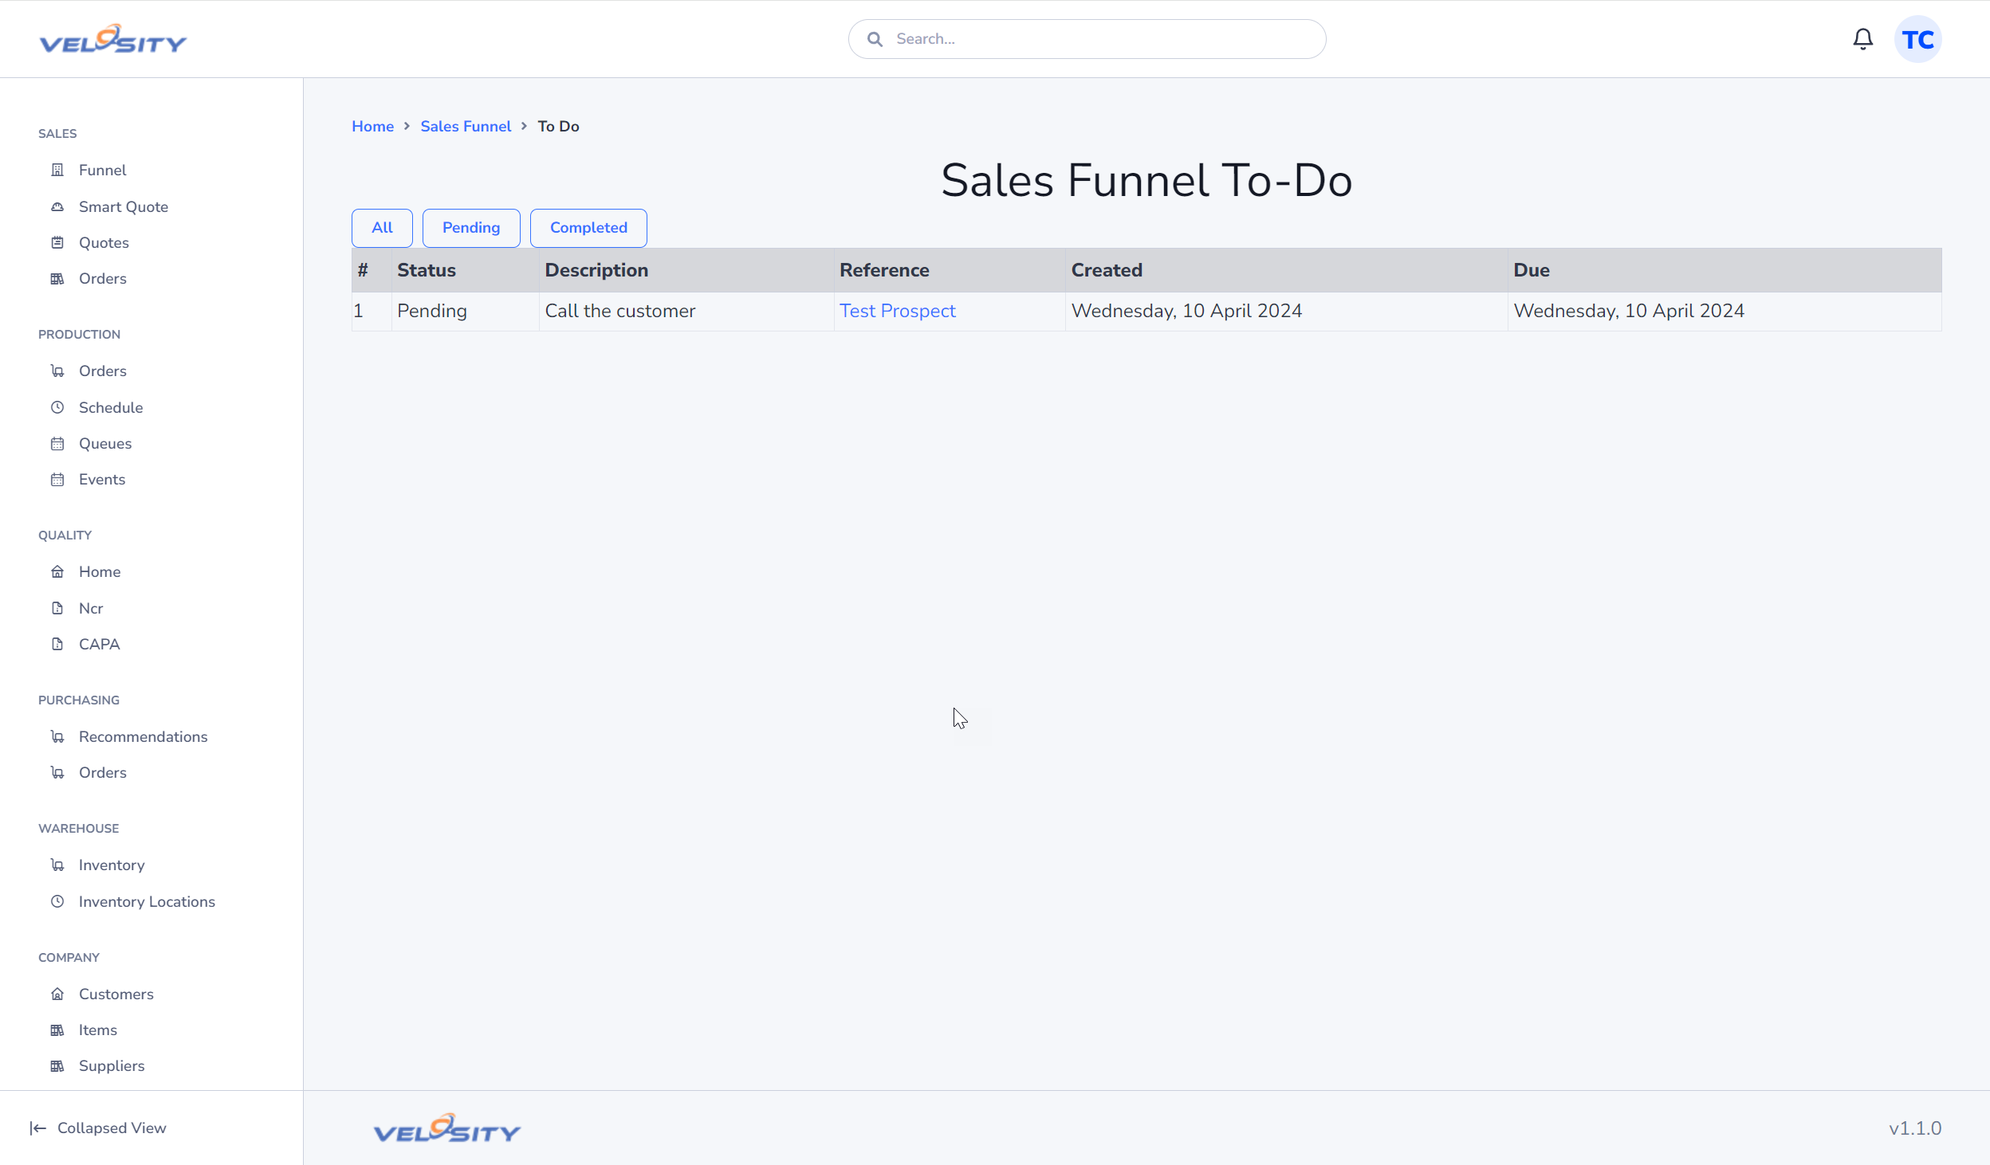Screen dimensions: 1990x1165
Task: Click the Items icon in Company section
Action: point(57,1030)
